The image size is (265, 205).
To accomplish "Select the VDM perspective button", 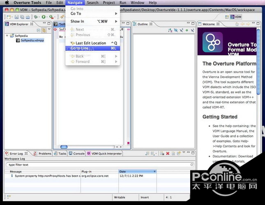I will click(x=236, y=17).
